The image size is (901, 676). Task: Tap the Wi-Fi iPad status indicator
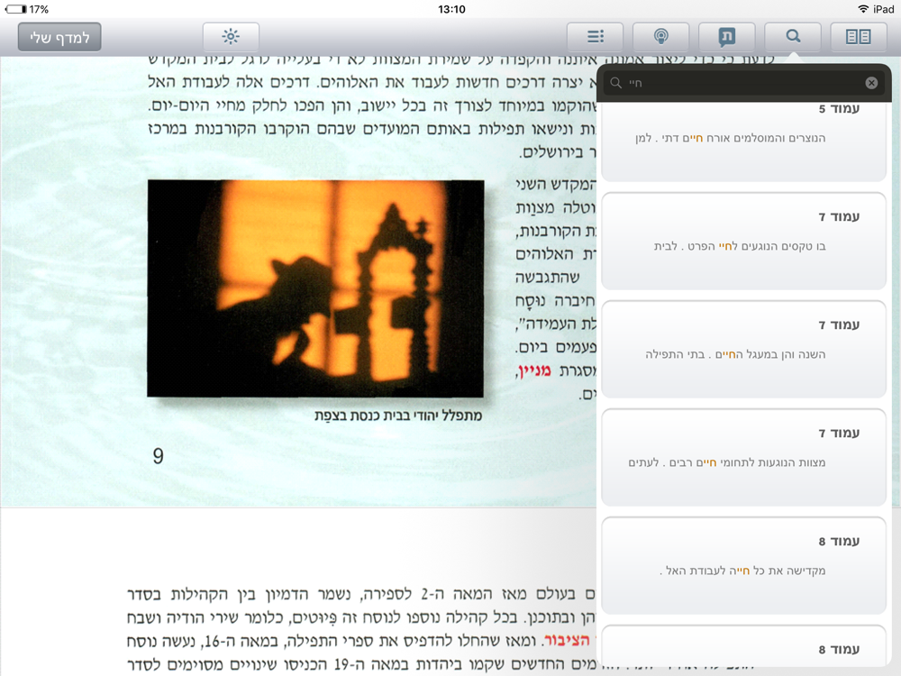click(x=876, y=9)
